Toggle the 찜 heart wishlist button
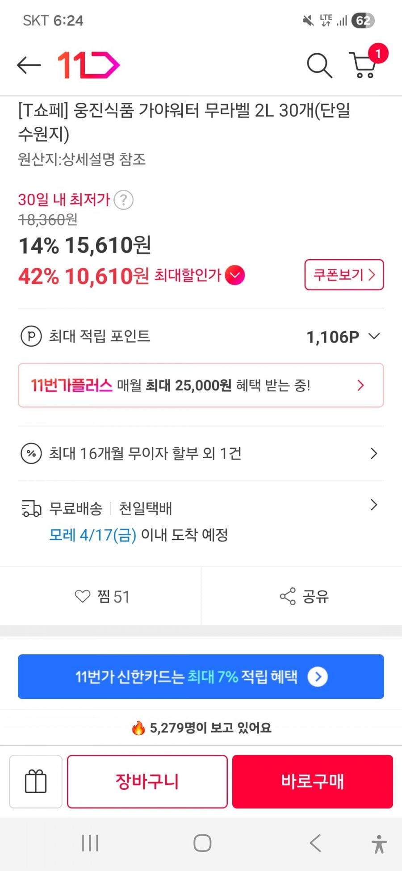The height and width of the screenshot is (871, 402). [102, 596]
